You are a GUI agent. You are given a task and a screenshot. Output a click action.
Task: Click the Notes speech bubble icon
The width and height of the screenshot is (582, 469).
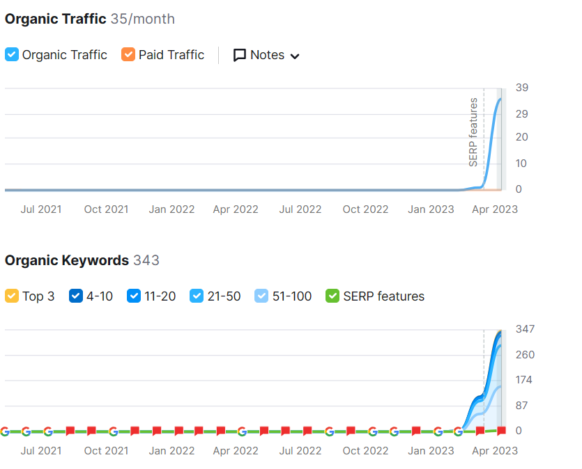pyautogui.click(x=239, y=55)
